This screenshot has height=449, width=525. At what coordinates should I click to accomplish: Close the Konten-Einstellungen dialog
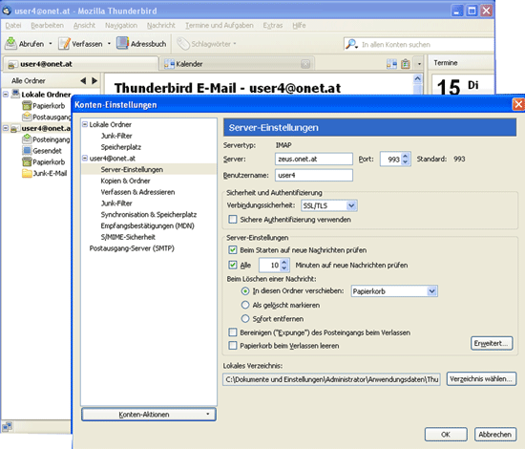(518, 104)
